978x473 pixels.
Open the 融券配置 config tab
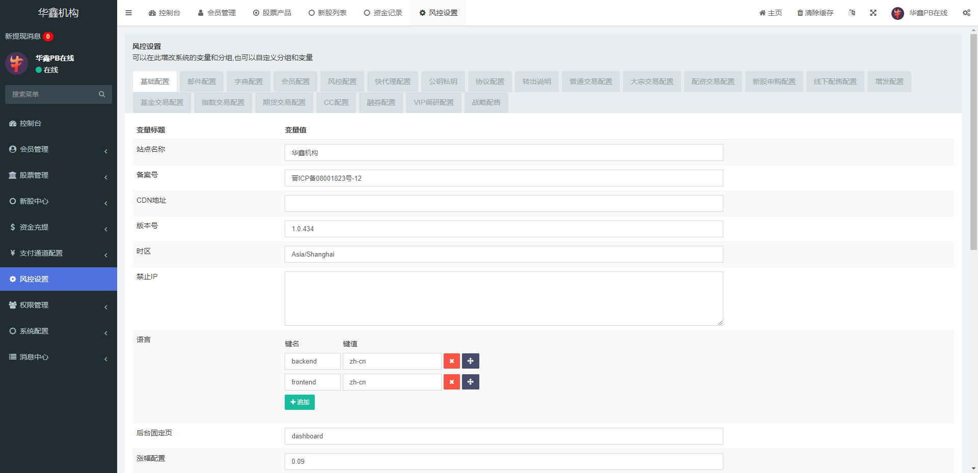pos(381,102)
